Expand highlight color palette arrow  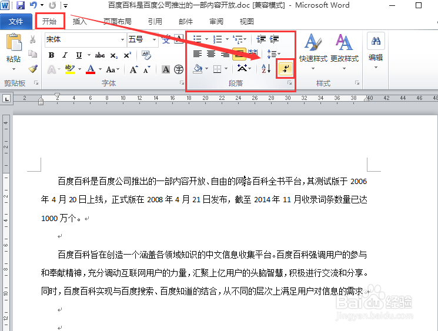(x=79, y=69)
